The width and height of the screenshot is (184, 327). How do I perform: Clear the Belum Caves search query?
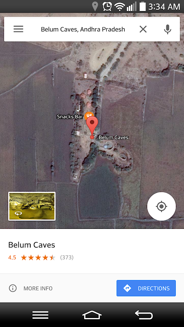(x=143, y=29)
